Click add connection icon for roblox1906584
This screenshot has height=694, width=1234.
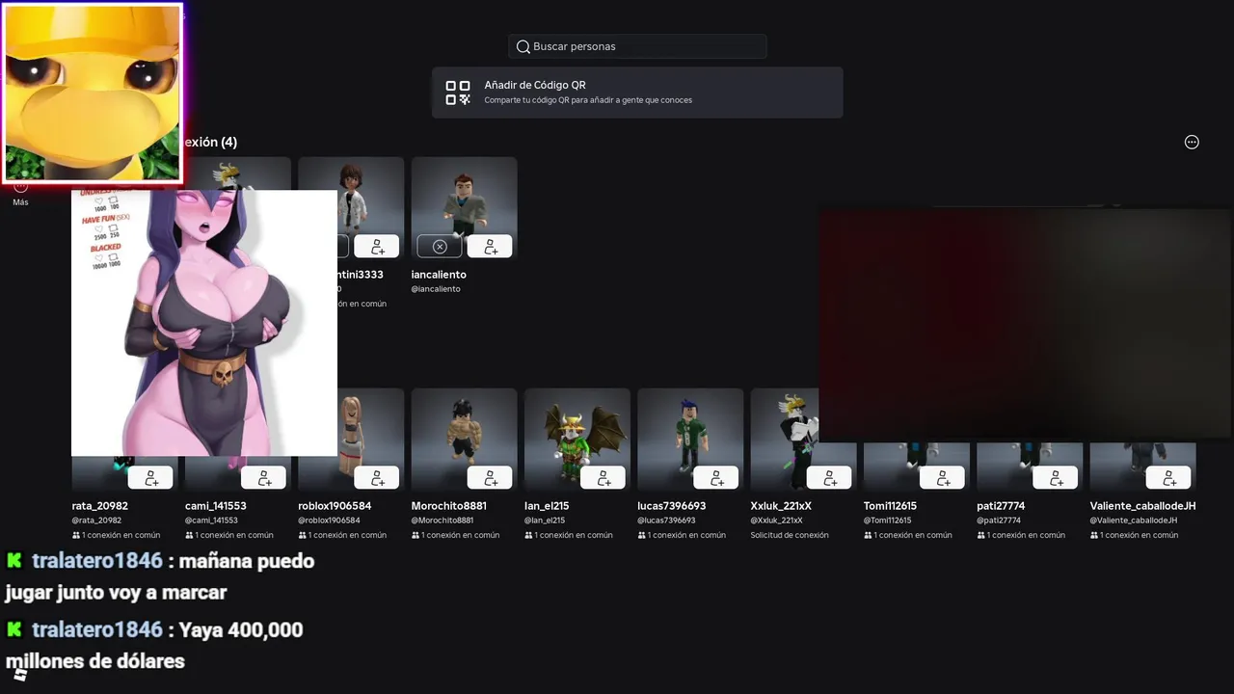point(377,478)
